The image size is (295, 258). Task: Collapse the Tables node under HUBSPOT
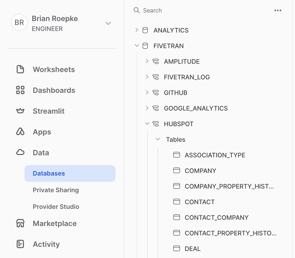[157, 139]
